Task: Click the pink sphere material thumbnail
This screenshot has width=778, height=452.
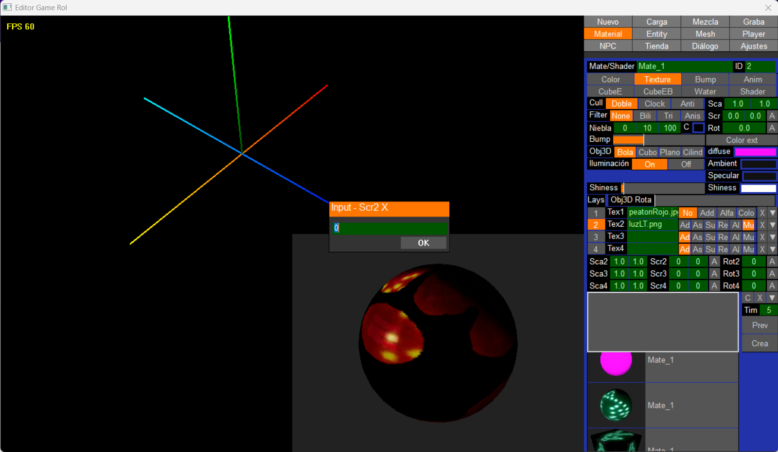Action: pos(616,362)
